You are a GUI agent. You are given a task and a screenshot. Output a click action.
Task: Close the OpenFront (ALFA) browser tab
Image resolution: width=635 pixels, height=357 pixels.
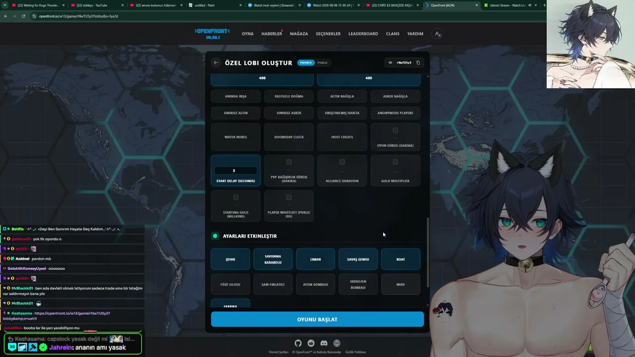pyautogui.click(x=477, y=5)
